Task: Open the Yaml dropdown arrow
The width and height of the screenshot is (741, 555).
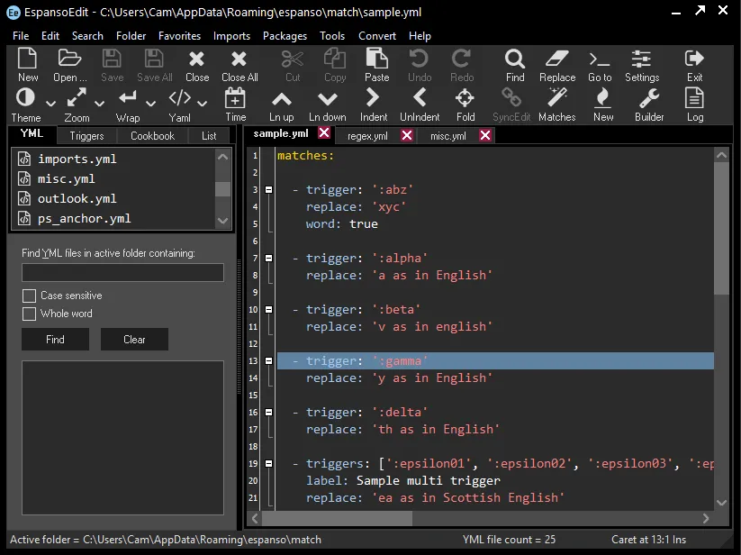Action: tap(203, 104)
